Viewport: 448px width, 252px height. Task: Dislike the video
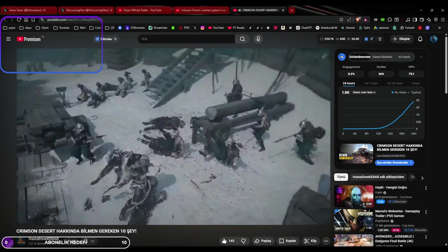[243, 241]
